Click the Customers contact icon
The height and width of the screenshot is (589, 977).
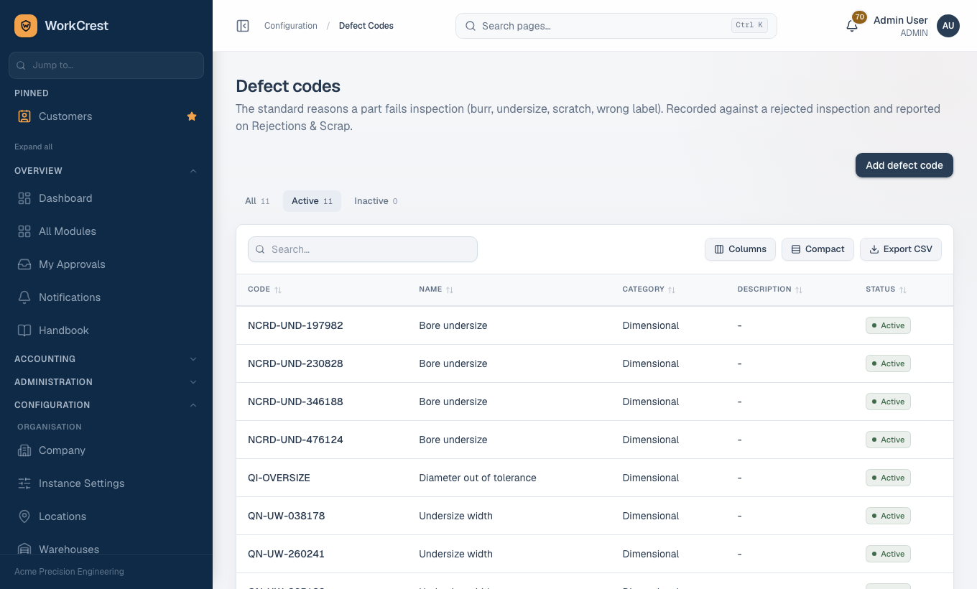tap(24, 116)
